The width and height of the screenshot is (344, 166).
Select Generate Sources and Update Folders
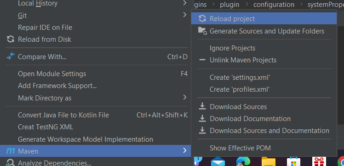click(264, 31)
